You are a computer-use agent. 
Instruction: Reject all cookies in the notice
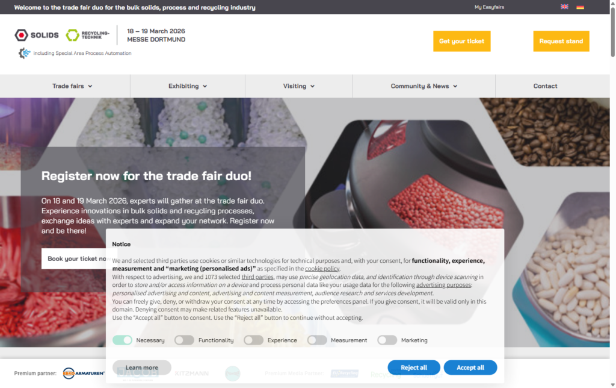414,367
